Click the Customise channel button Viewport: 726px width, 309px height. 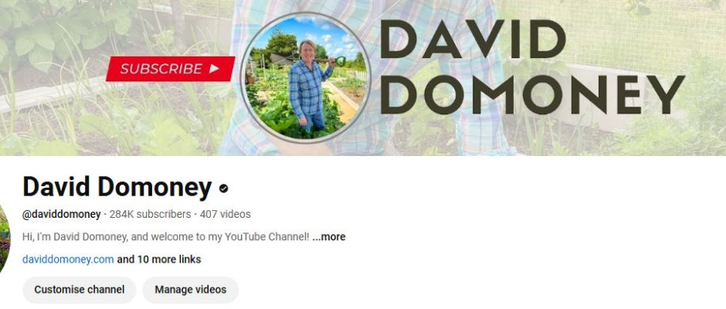(x=80, y=290)
